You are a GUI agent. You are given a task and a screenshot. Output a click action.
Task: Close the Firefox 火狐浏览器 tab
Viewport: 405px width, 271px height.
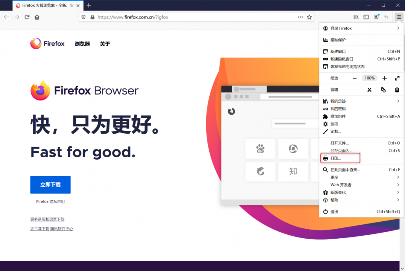78,5
